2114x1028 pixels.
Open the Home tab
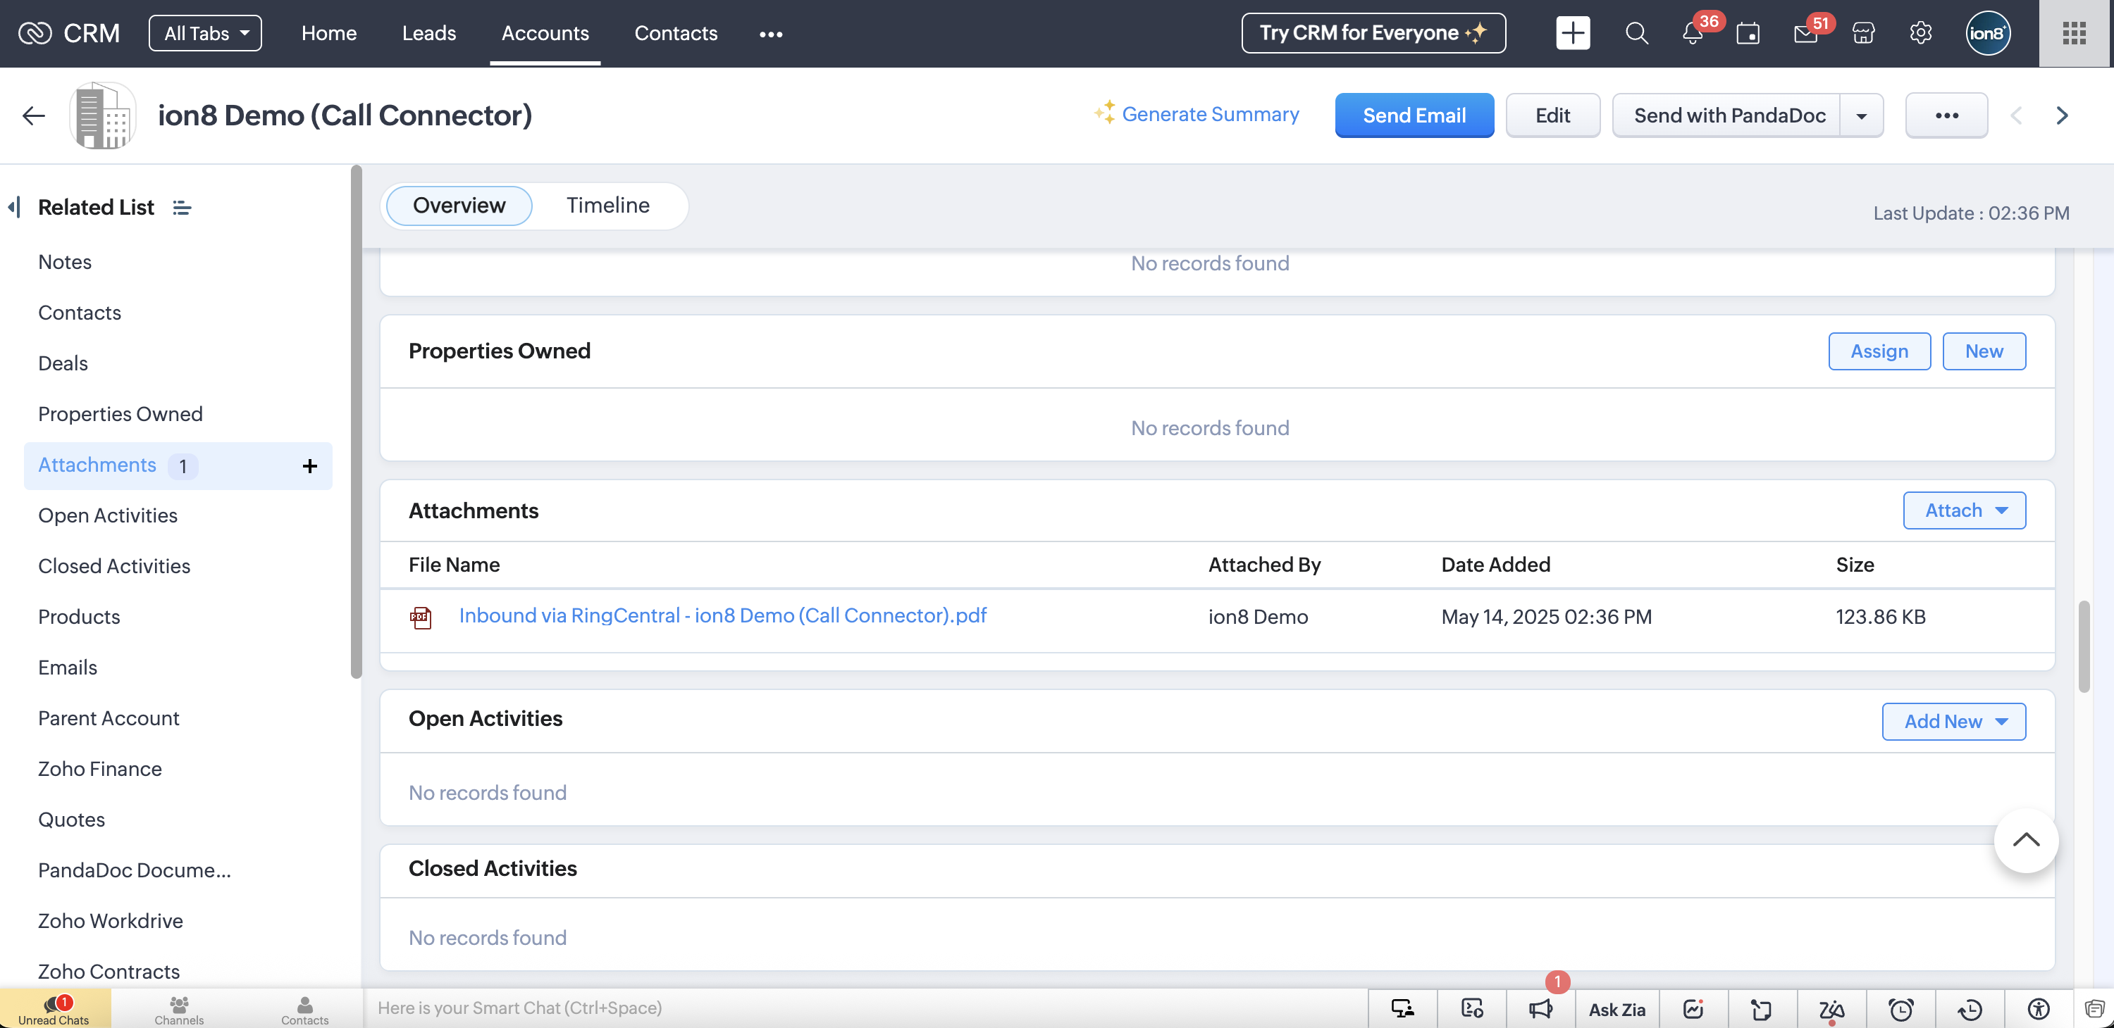[x=328, y=33]
